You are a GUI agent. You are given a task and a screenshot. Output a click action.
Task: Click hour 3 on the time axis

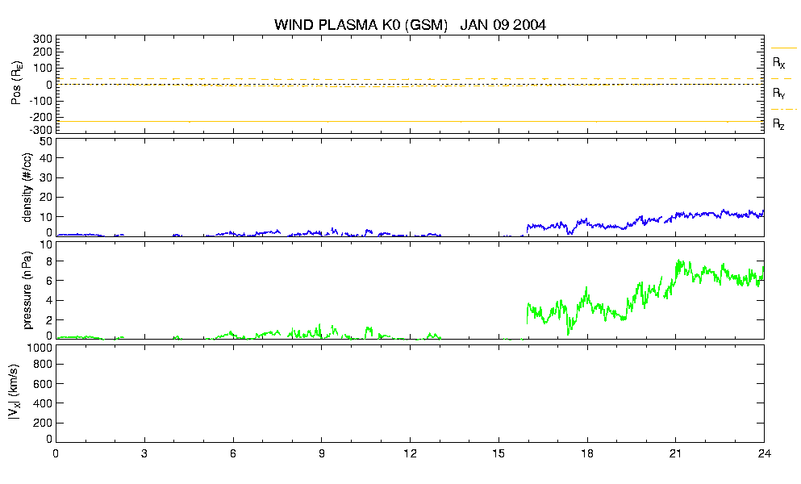pos(144,453)
